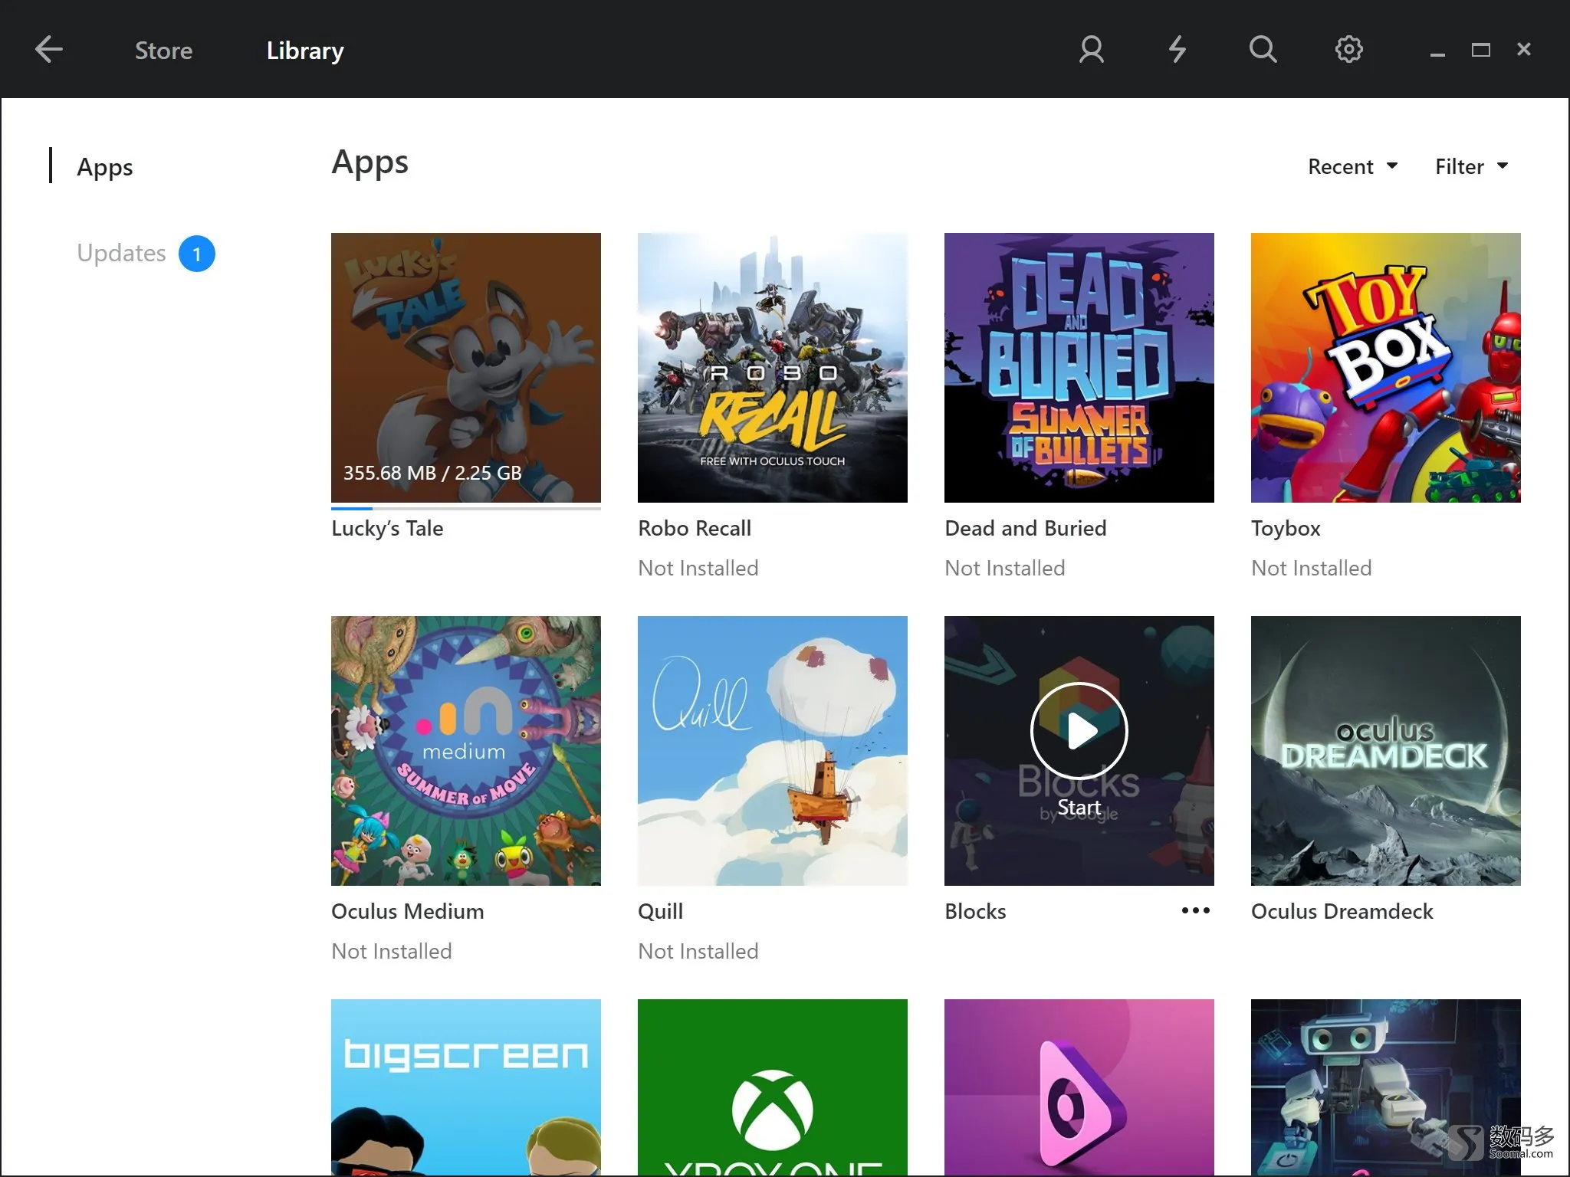Minimize the Oculus window

coord(1438,54)
